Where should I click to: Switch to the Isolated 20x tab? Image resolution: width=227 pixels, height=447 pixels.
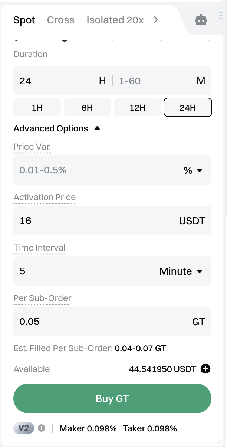(115, 20)
